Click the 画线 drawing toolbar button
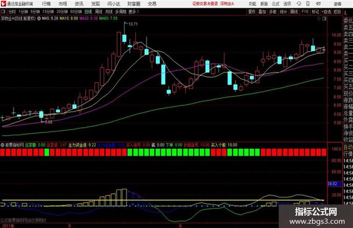353x228 pixels. tap(294, 12)
